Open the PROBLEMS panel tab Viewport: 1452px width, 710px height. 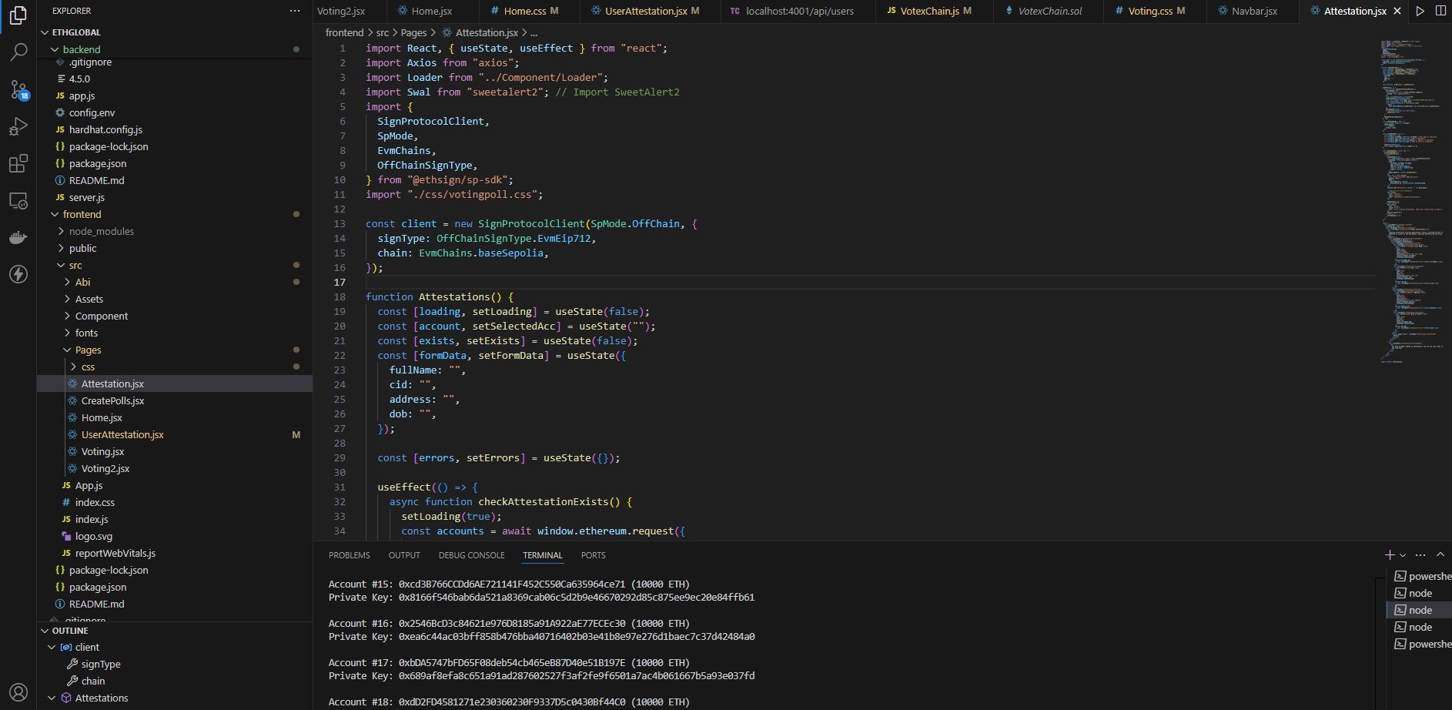tap(349, 555)
